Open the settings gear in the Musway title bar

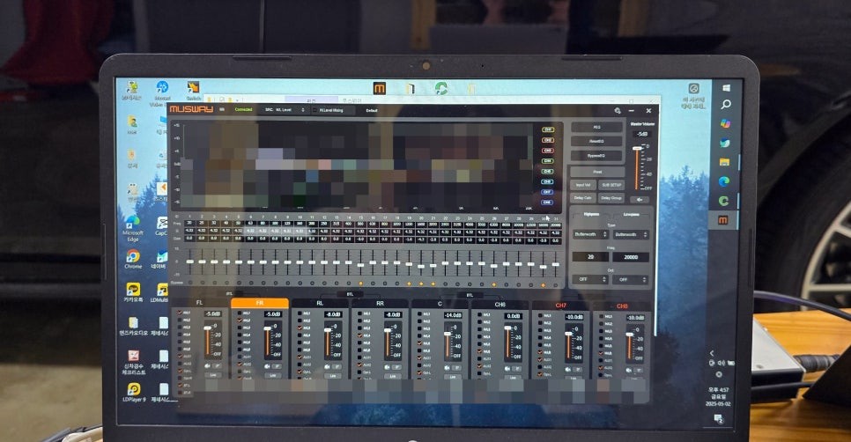tap(618, 111)
